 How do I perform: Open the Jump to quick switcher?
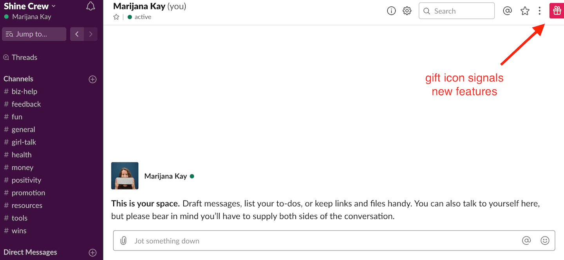click(34, 34)
